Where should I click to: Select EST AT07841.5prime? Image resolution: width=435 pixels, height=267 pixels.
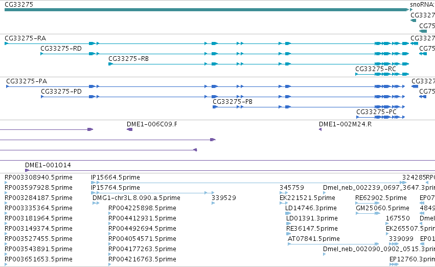314,239
